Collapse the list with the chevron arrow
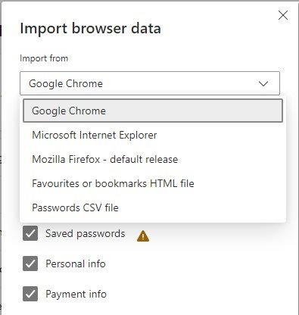 point(263,83)
